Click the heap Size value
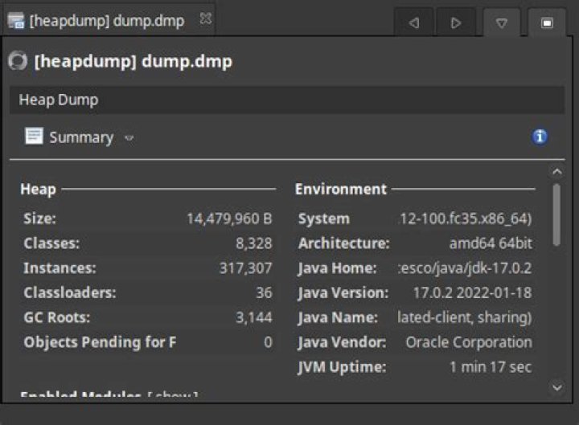Viewport: 579px width, 425px height. pyautogui.click(x=229, y=219)
